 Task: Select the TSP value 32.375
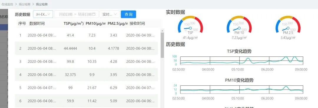click(70, 75)
